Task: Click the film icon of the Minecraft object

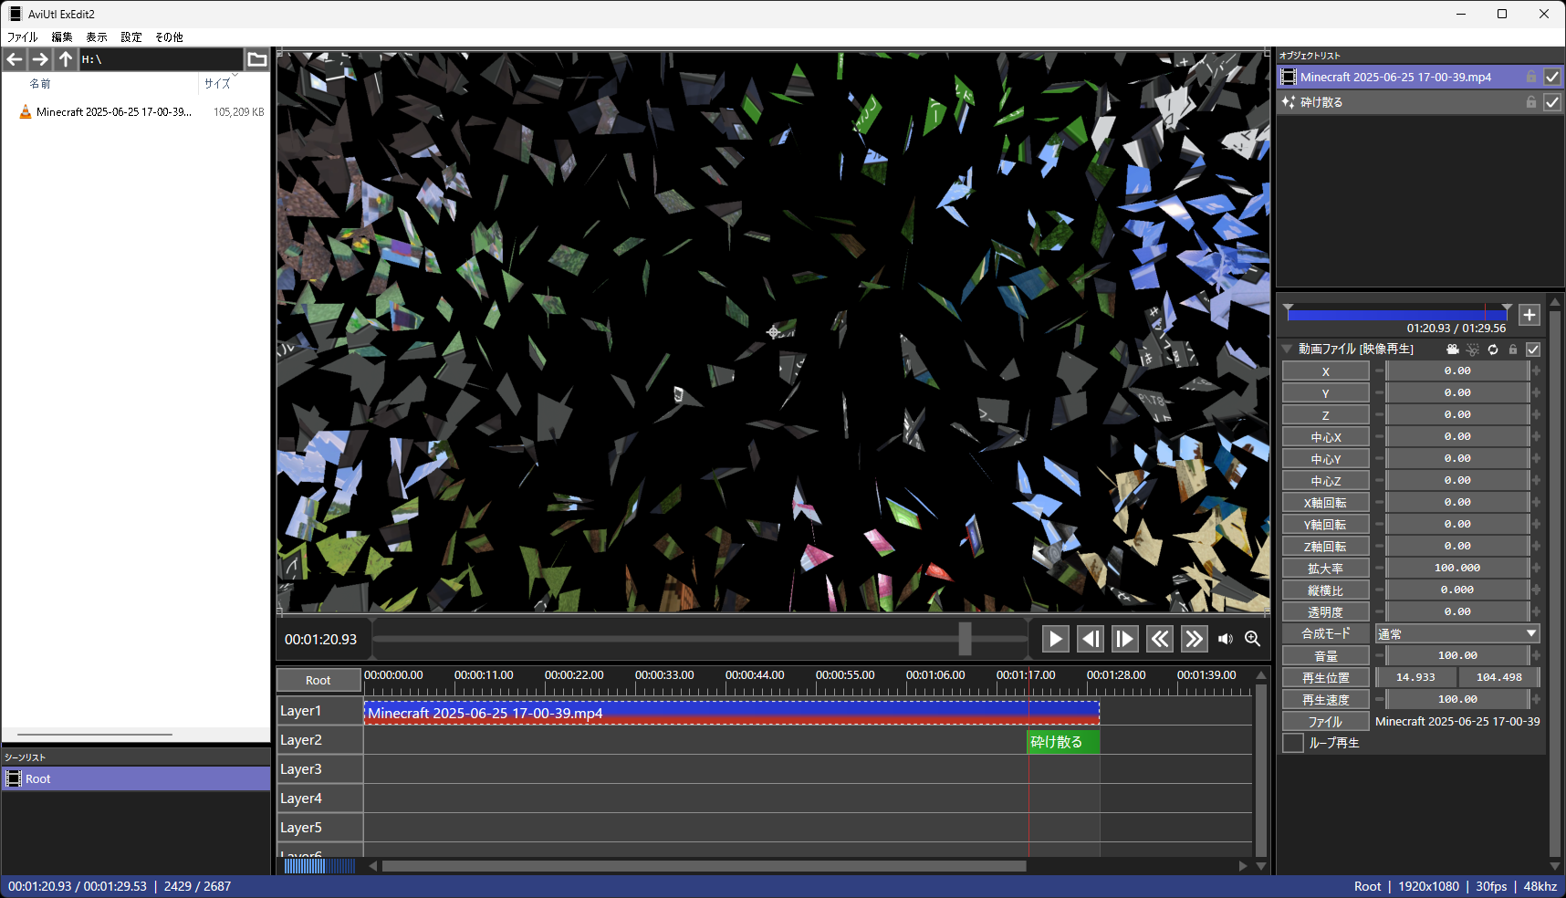Action: pyautogui.click(x=1289, y=78)
